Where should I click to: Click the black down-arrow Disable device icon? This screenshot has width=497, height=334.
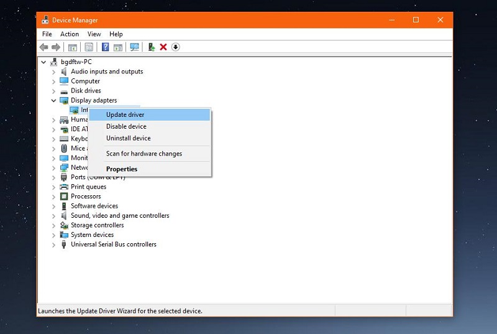[176, 47]
